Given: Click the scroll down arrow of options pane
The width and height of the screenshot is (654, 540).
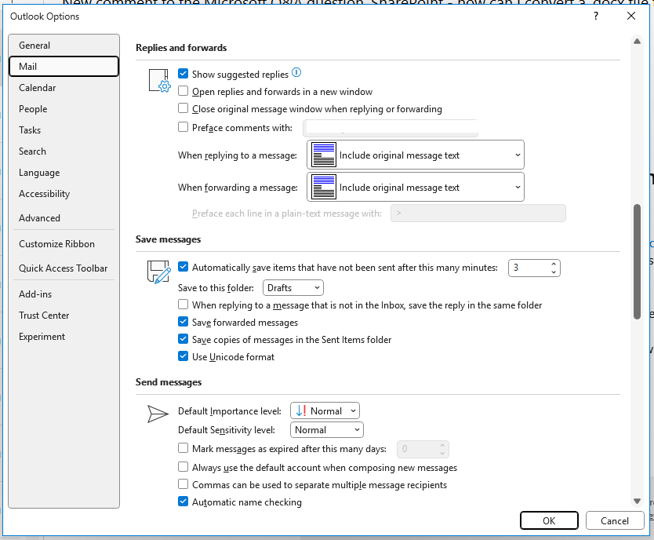Looking at the screenshot, I should (x=637, y=502).
